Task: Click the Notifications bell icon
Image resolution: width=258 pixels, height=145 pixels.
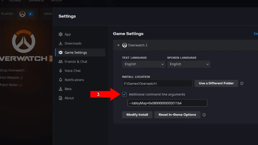Action: click(x=60, y=80)
